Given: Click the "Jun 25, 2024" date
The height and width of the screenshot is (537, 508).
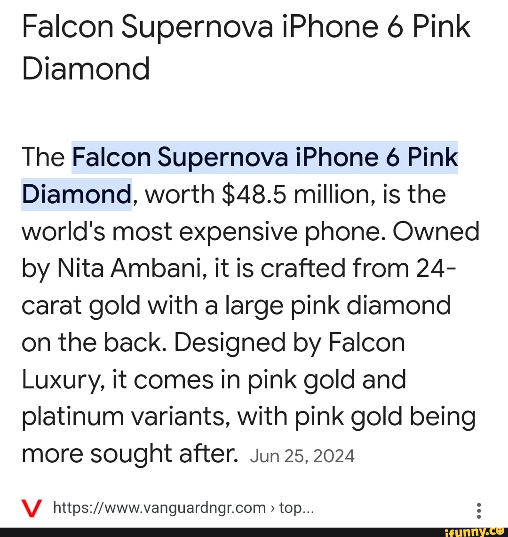Looking at the screenshot, I should click(x=302, y=456).
